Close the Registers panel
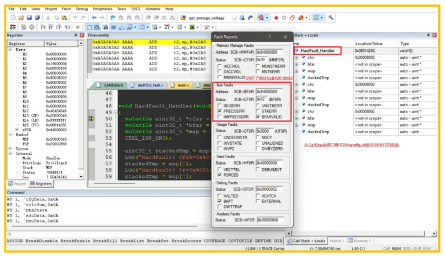Image resolution: width=445 pixels, height=261 pixels. coord(81,35)
